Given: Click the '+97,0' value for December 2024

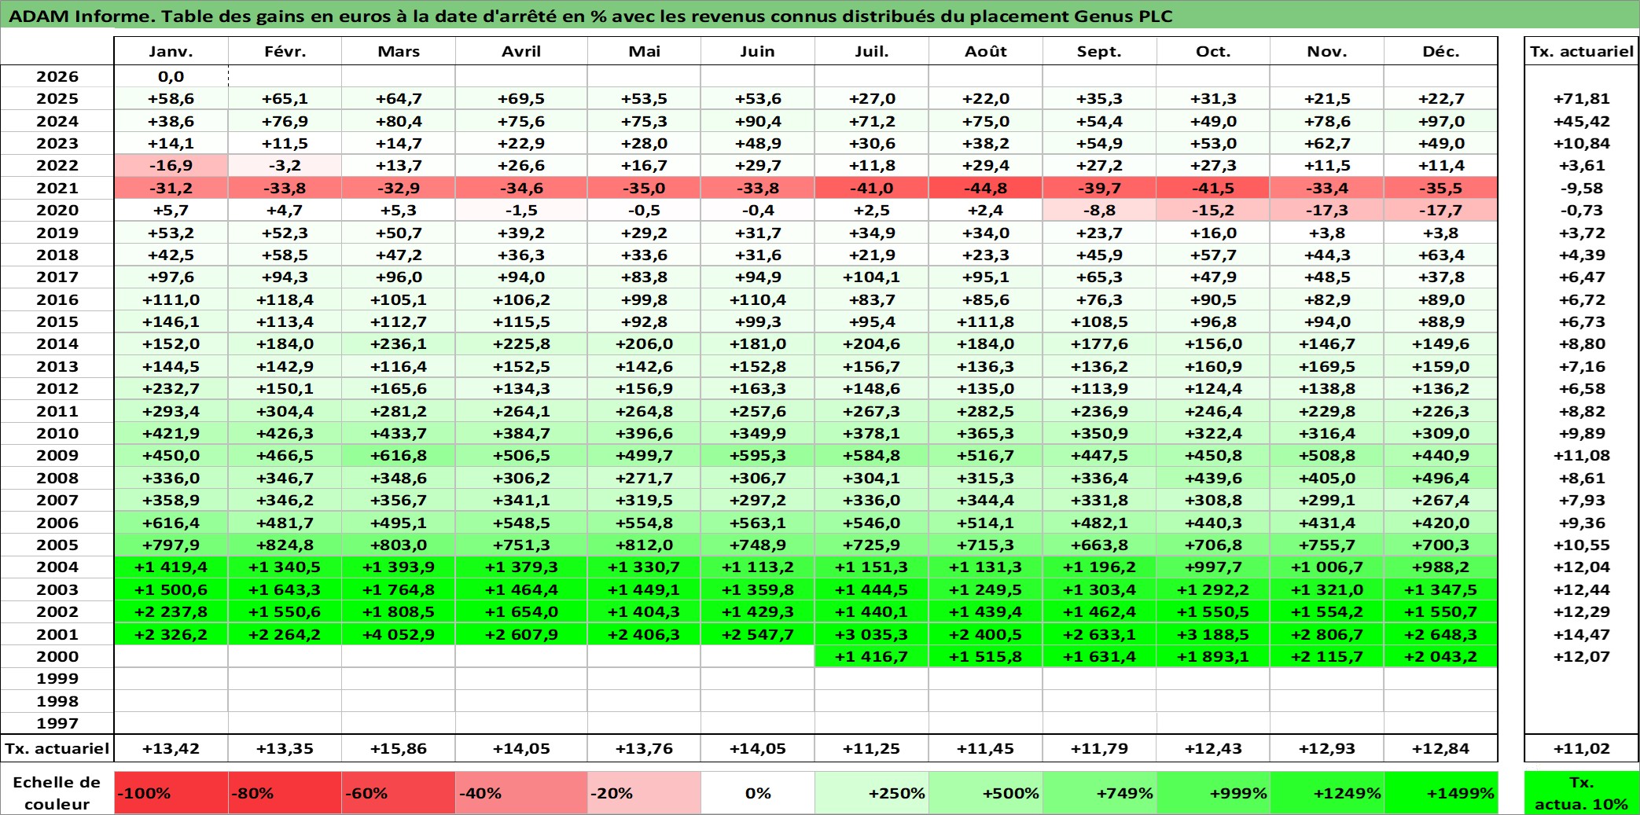Looking at the screenshot, I should click(1441, 121).
